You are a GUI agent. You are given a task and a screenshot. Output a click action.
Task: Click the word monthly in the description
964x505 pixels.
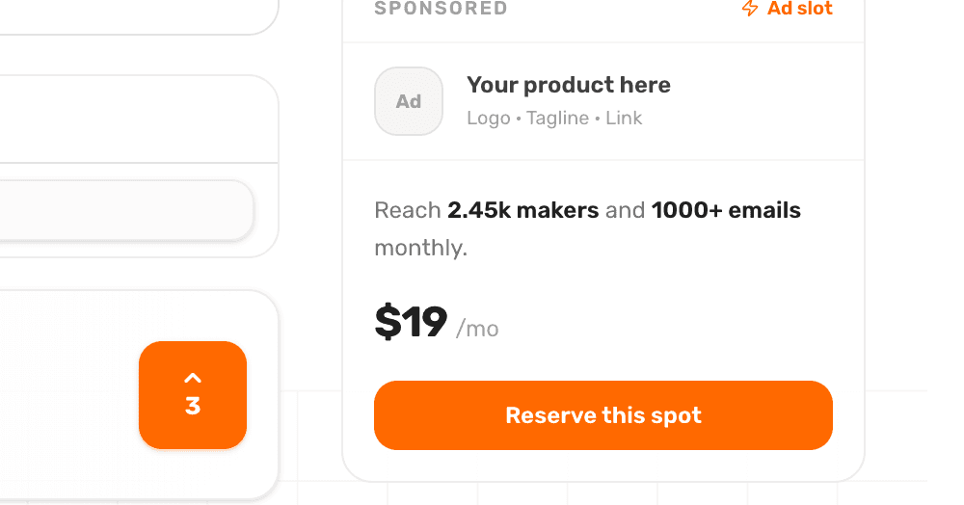pos(420,248)
